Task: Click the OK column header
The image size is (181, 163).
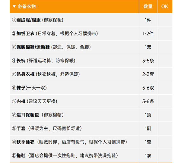Action: [165, 7]
